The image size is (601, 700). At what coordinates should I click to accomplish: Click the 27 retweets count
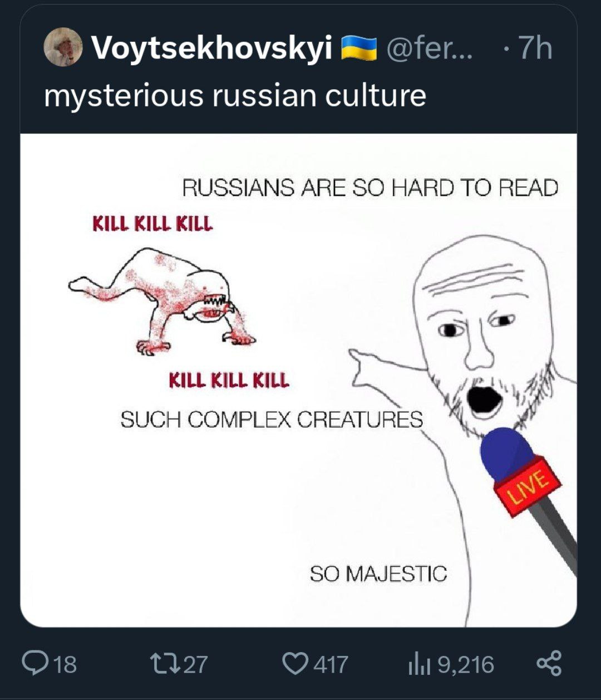point(195,664)
